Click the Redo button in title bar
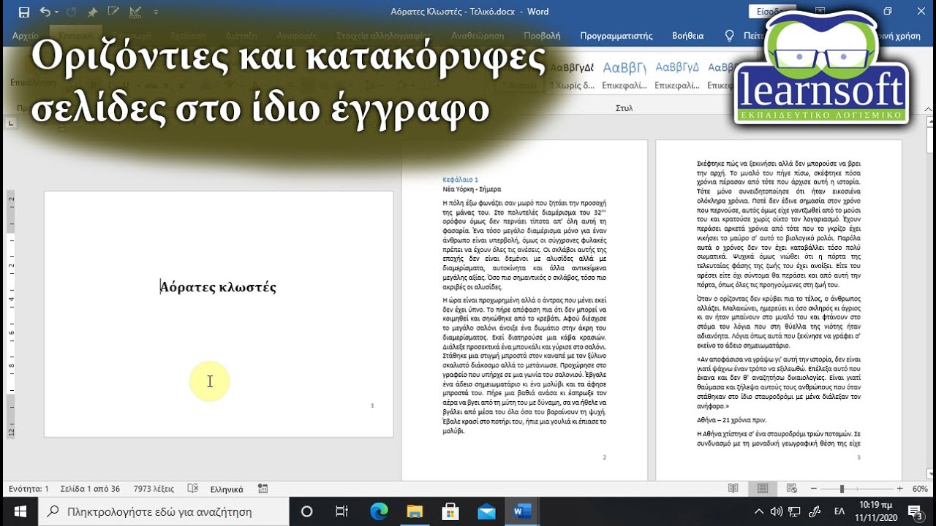 point(70,12)
